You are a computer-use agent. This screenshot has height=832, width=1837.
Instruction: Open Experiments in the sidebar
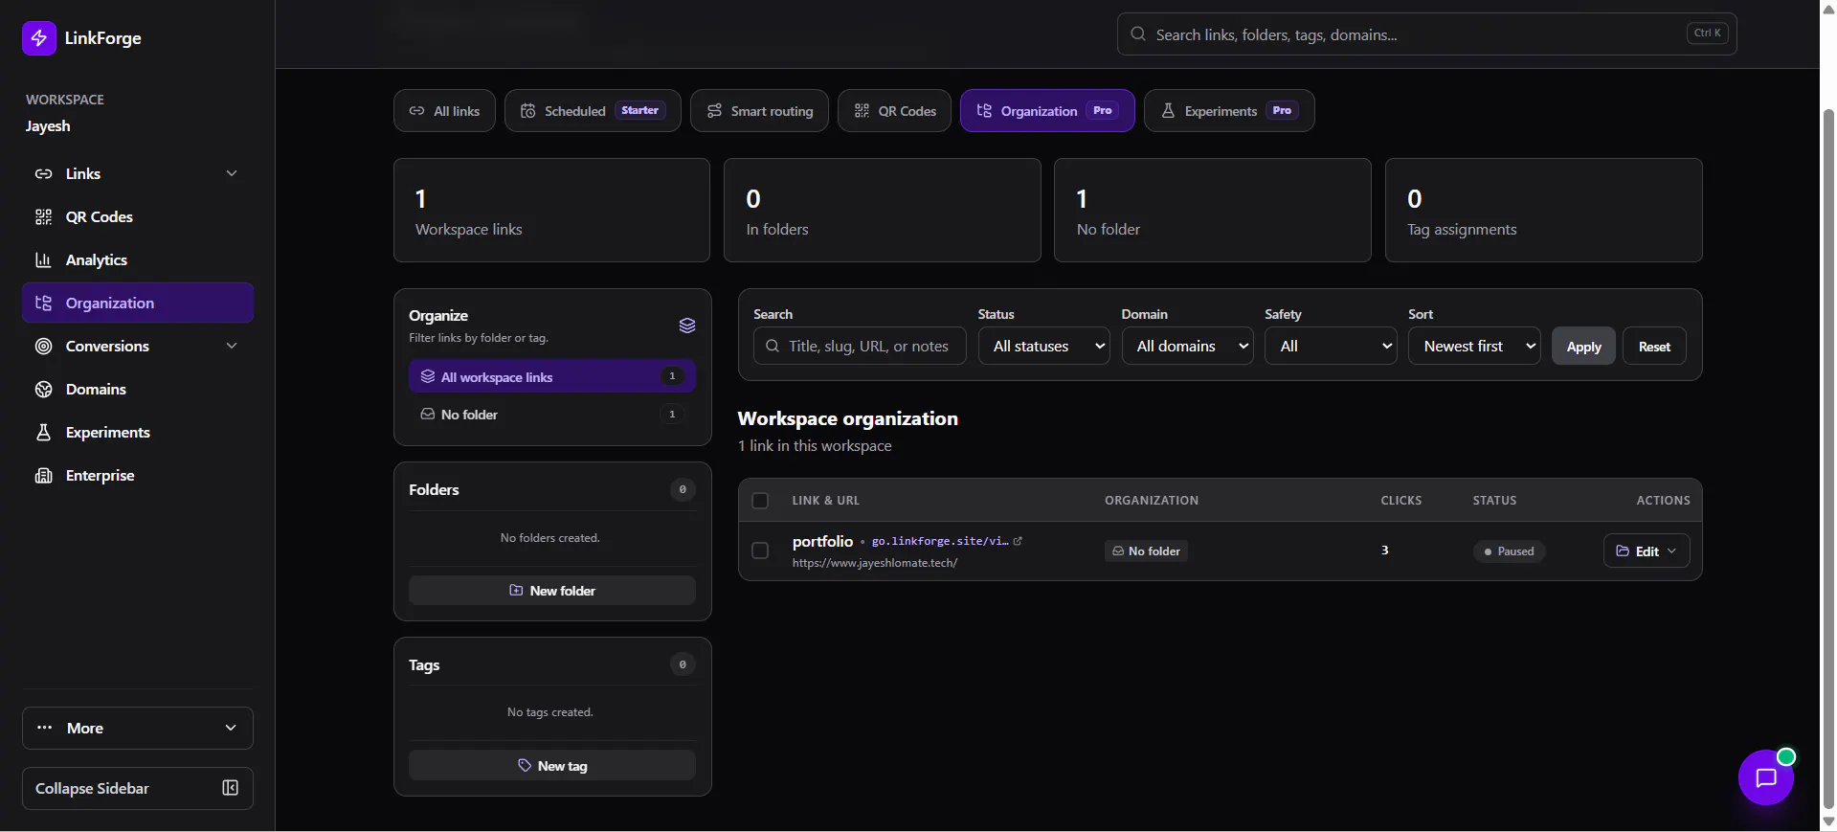pos(138,432)
